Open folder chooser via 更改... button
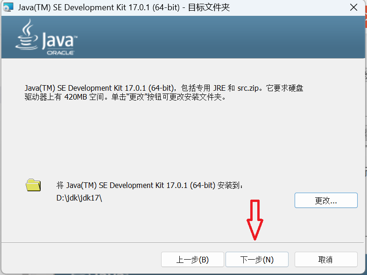The height and width of the screenshot is (275, 367). [326, 200]
